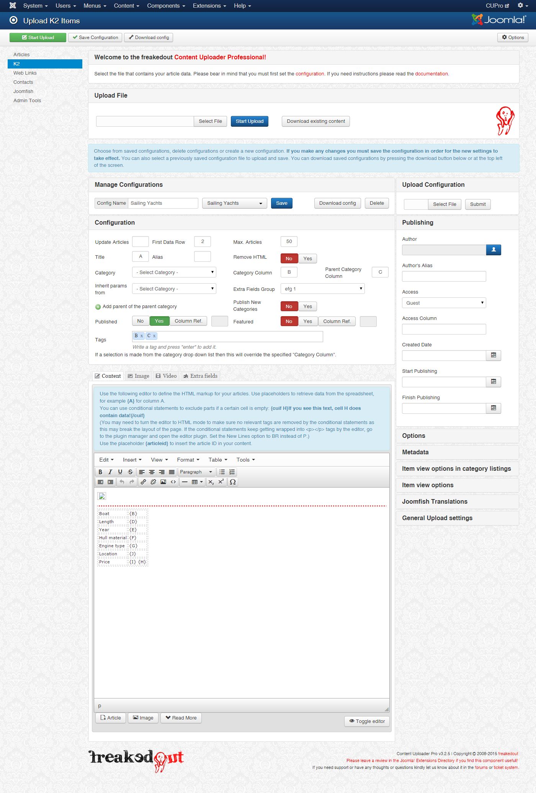Open the Access dropdown showing Guest

click(444, 303)
